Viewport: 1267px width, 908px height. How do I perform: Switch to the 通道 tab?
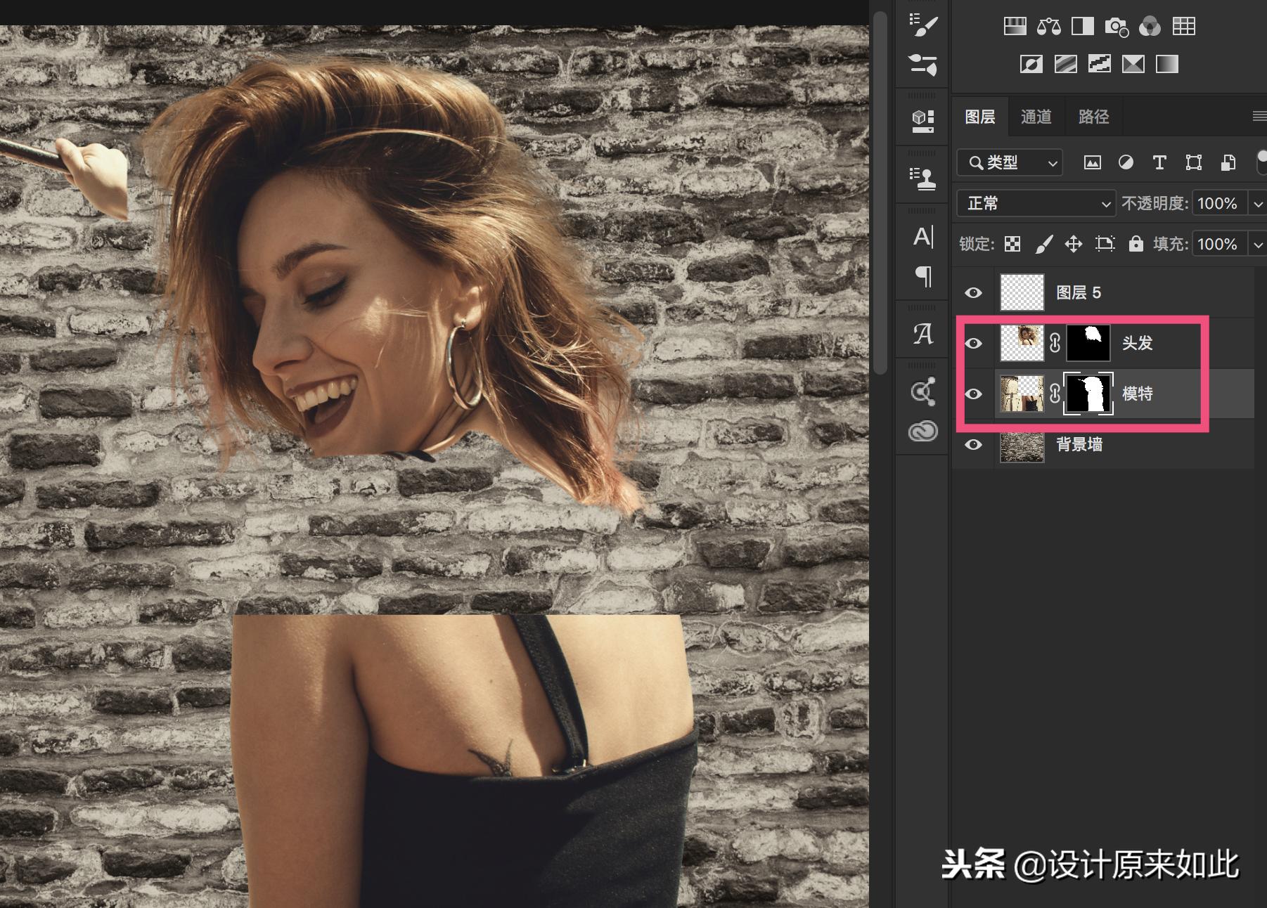pos(1036,117)
